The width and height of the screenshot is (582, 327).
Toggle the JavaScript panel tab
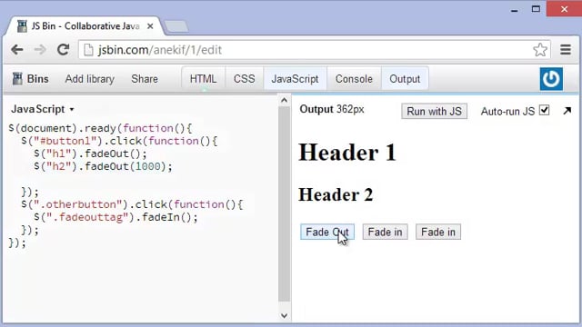pos(295,79)
